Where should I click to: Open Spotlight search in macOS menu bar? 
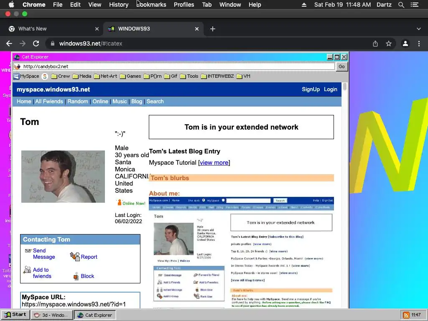click(401, 5)
